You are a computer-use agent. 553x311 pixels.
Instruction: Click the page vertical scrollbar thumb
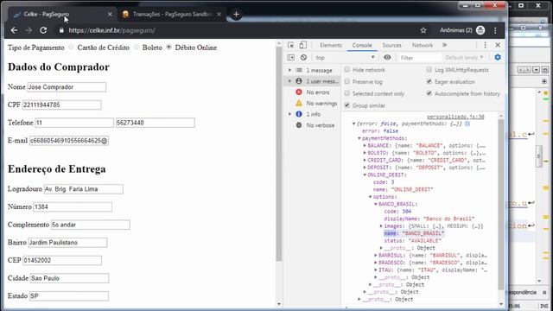(x=279, y=154)
